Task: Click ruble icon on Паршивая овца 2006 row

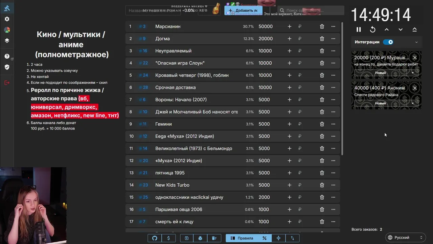Action: [x=300, y=209]
